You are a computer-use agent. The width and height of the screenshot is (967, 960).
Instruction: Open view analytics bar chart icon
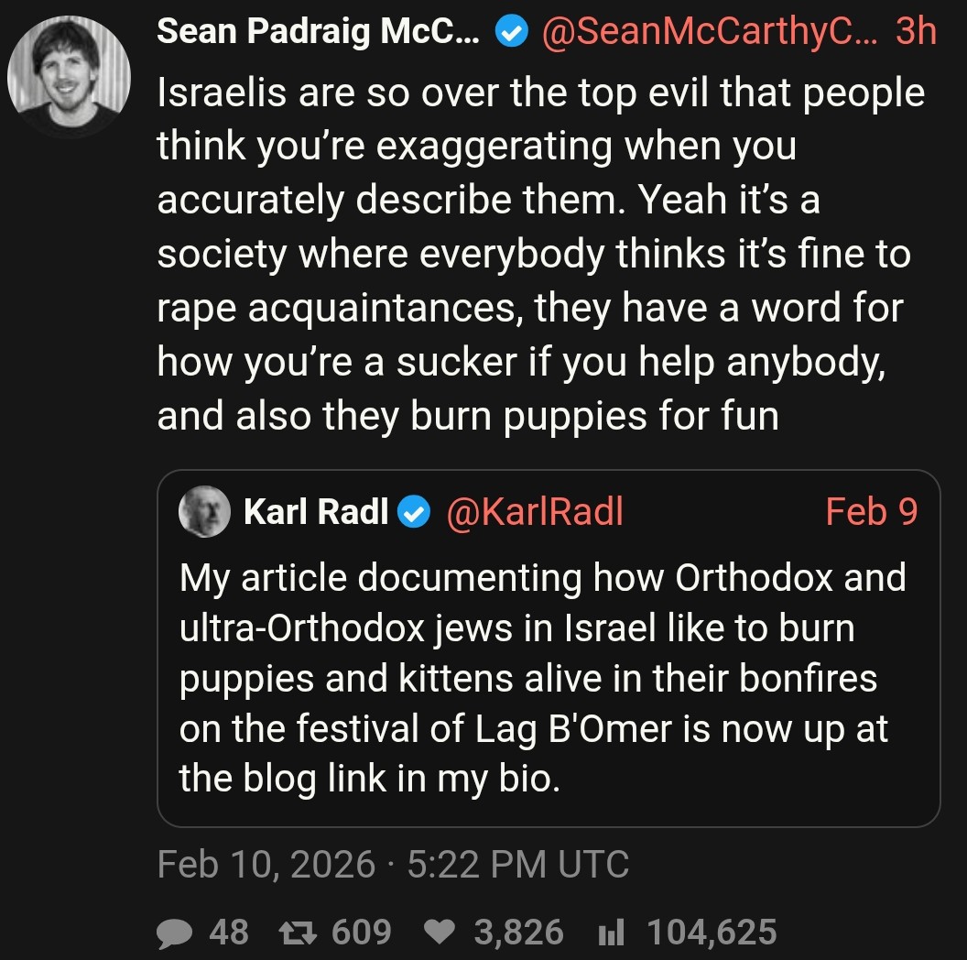pyautogui.click(x=610, y=933)
